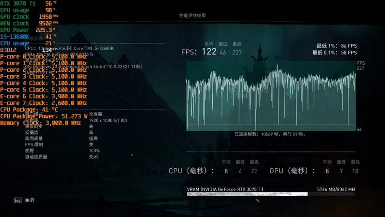Select the average FPS value 122
This screenshot has height=217, width=385.
(209, 52)
